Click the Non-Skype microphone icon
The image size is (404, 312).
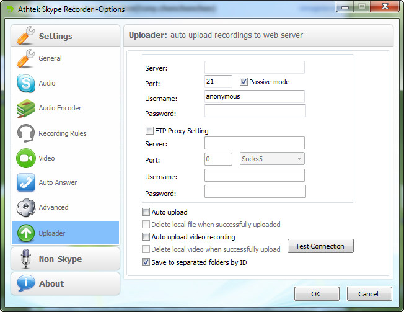(x=25, y=259)
